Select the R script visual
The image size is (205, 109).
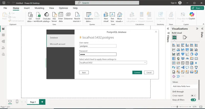click(196, 63)
